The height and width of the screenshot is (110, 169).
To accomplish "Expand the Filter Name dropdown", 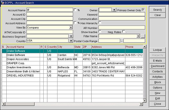I will pos(138,36).
